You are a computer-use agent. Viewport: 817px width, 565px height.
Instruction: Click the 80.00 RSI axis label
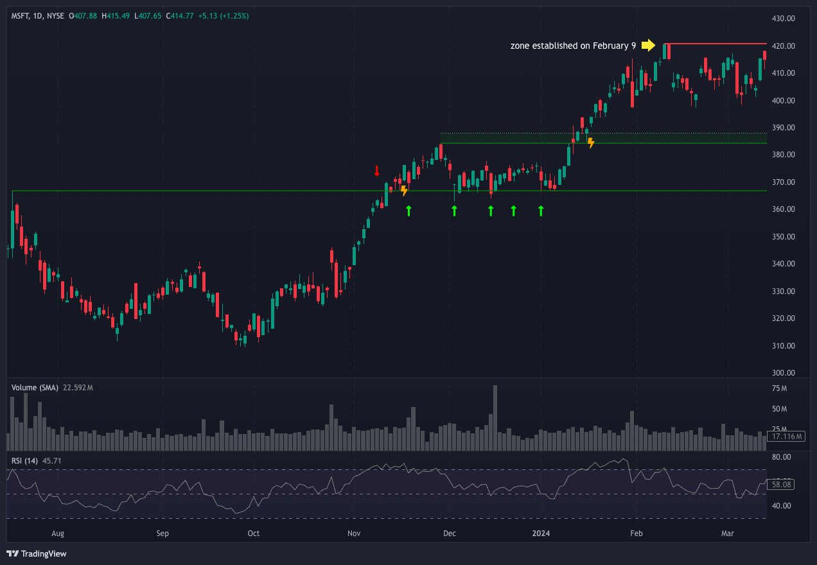[782, 457]
